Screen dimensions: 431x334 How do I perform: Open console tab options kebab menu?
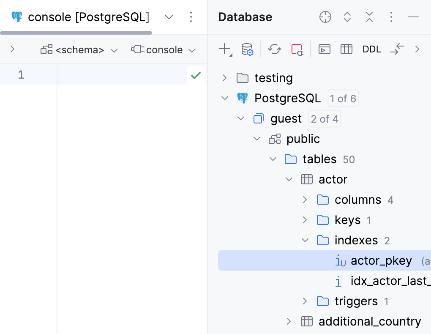(191, 17)
